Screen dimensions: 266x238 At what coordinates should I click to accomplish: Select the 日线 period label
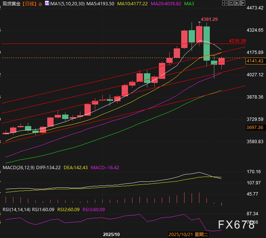tap(29, 4)
